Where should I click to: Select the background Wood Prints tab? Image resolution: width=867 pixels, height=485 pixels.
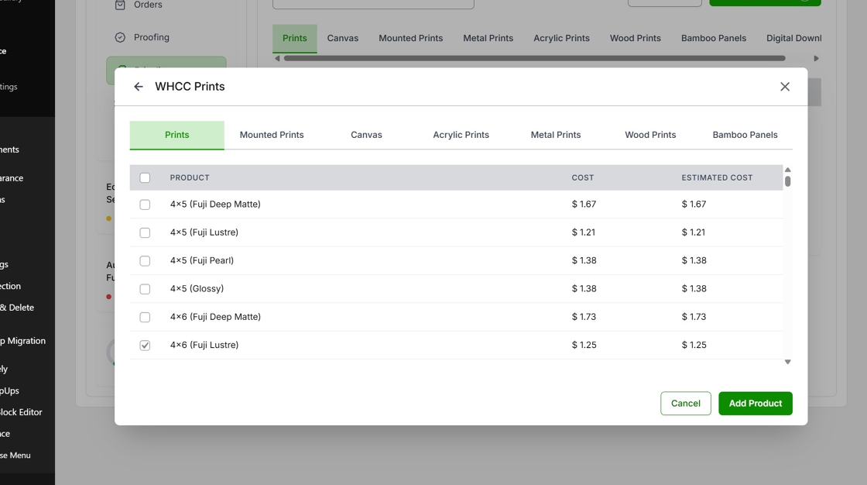pyautogui.click(x=636, y=38)
